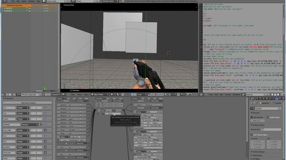Screen dimensions: 286x160
Task: Open the Object menu in 3D View header
Action: [x=86, y=95]
